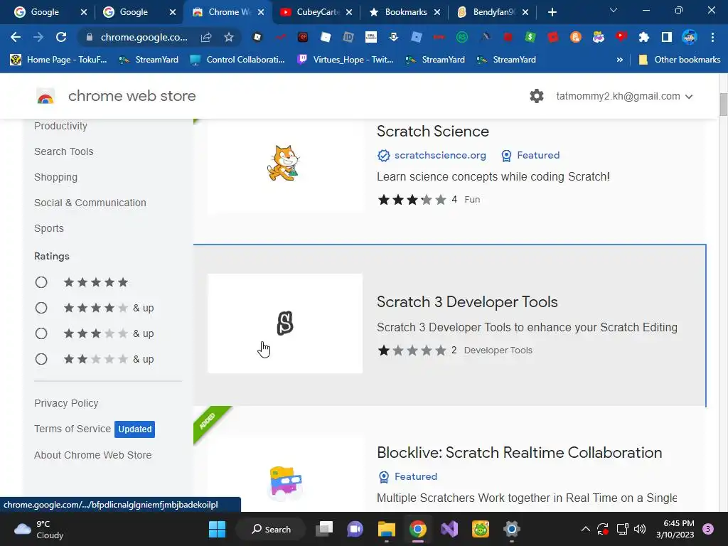Select the two stars & up filter
728x546 pixels.
41,359
